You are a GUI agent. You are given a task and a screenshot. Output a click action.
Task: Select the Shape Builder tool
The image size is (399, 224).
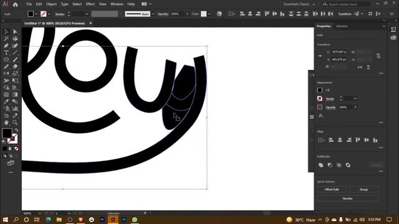point(6,88)
